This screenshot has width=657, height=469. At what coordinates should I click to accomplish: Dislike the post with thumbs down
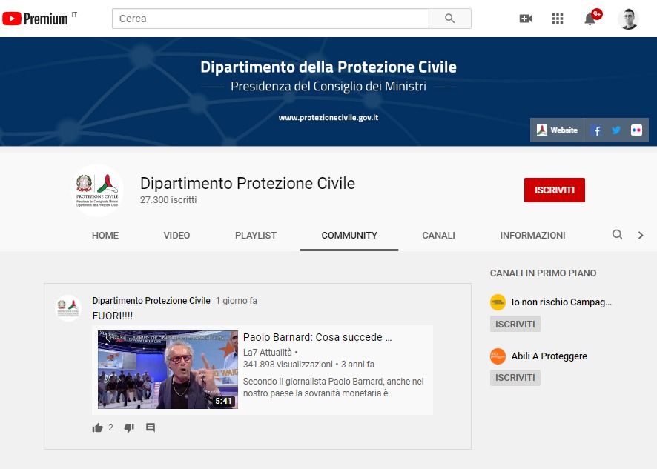[x=129, y=428]
